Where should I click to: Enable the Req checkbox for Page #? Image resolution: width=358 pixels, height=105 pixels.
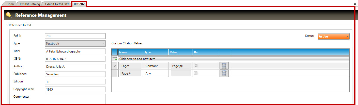tap(196, 73)
